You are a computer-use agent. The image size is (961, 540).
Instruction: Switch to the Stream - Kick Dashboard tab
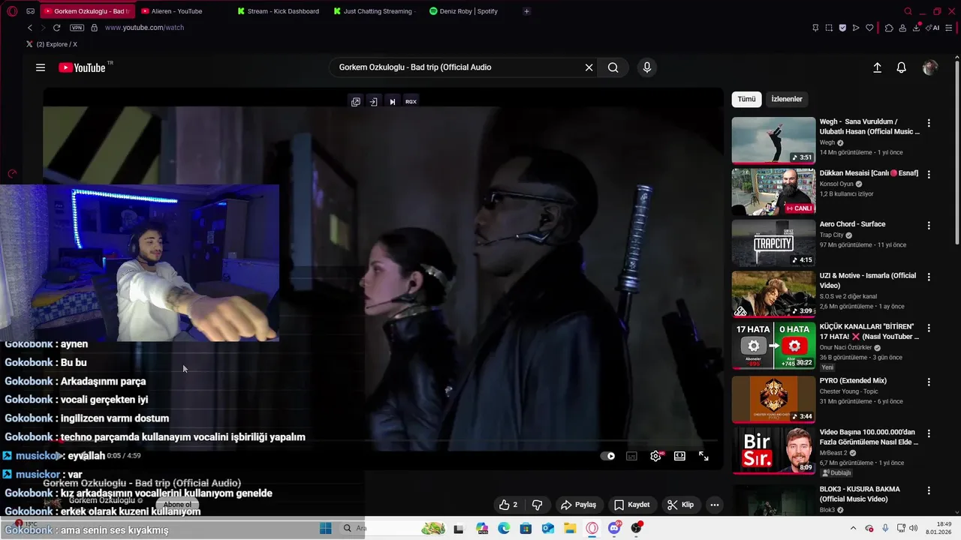[279, 11]
